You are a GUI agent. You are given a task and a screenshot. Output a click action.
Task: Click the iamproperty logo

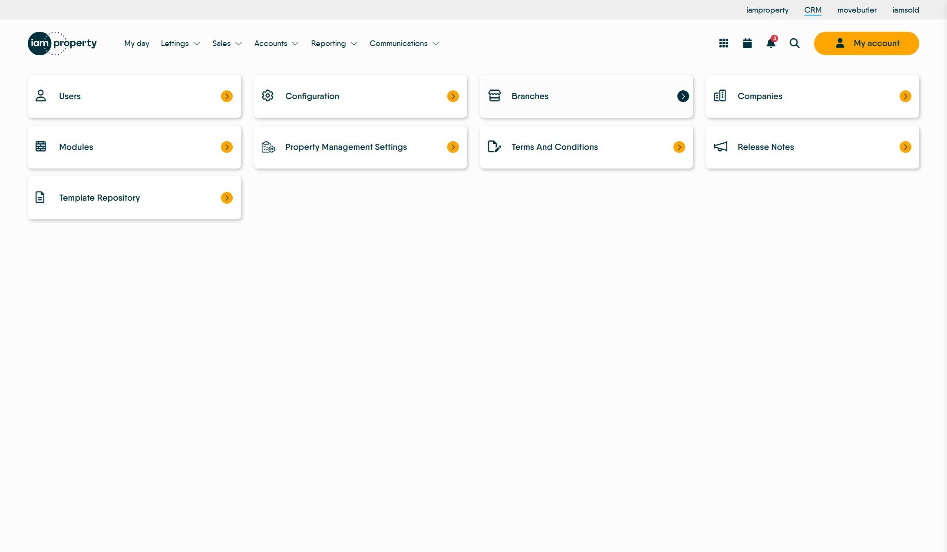pos(62,43)
